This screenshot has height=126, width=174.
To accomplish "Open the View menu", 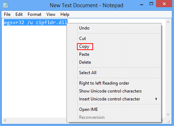I will 51,15.
